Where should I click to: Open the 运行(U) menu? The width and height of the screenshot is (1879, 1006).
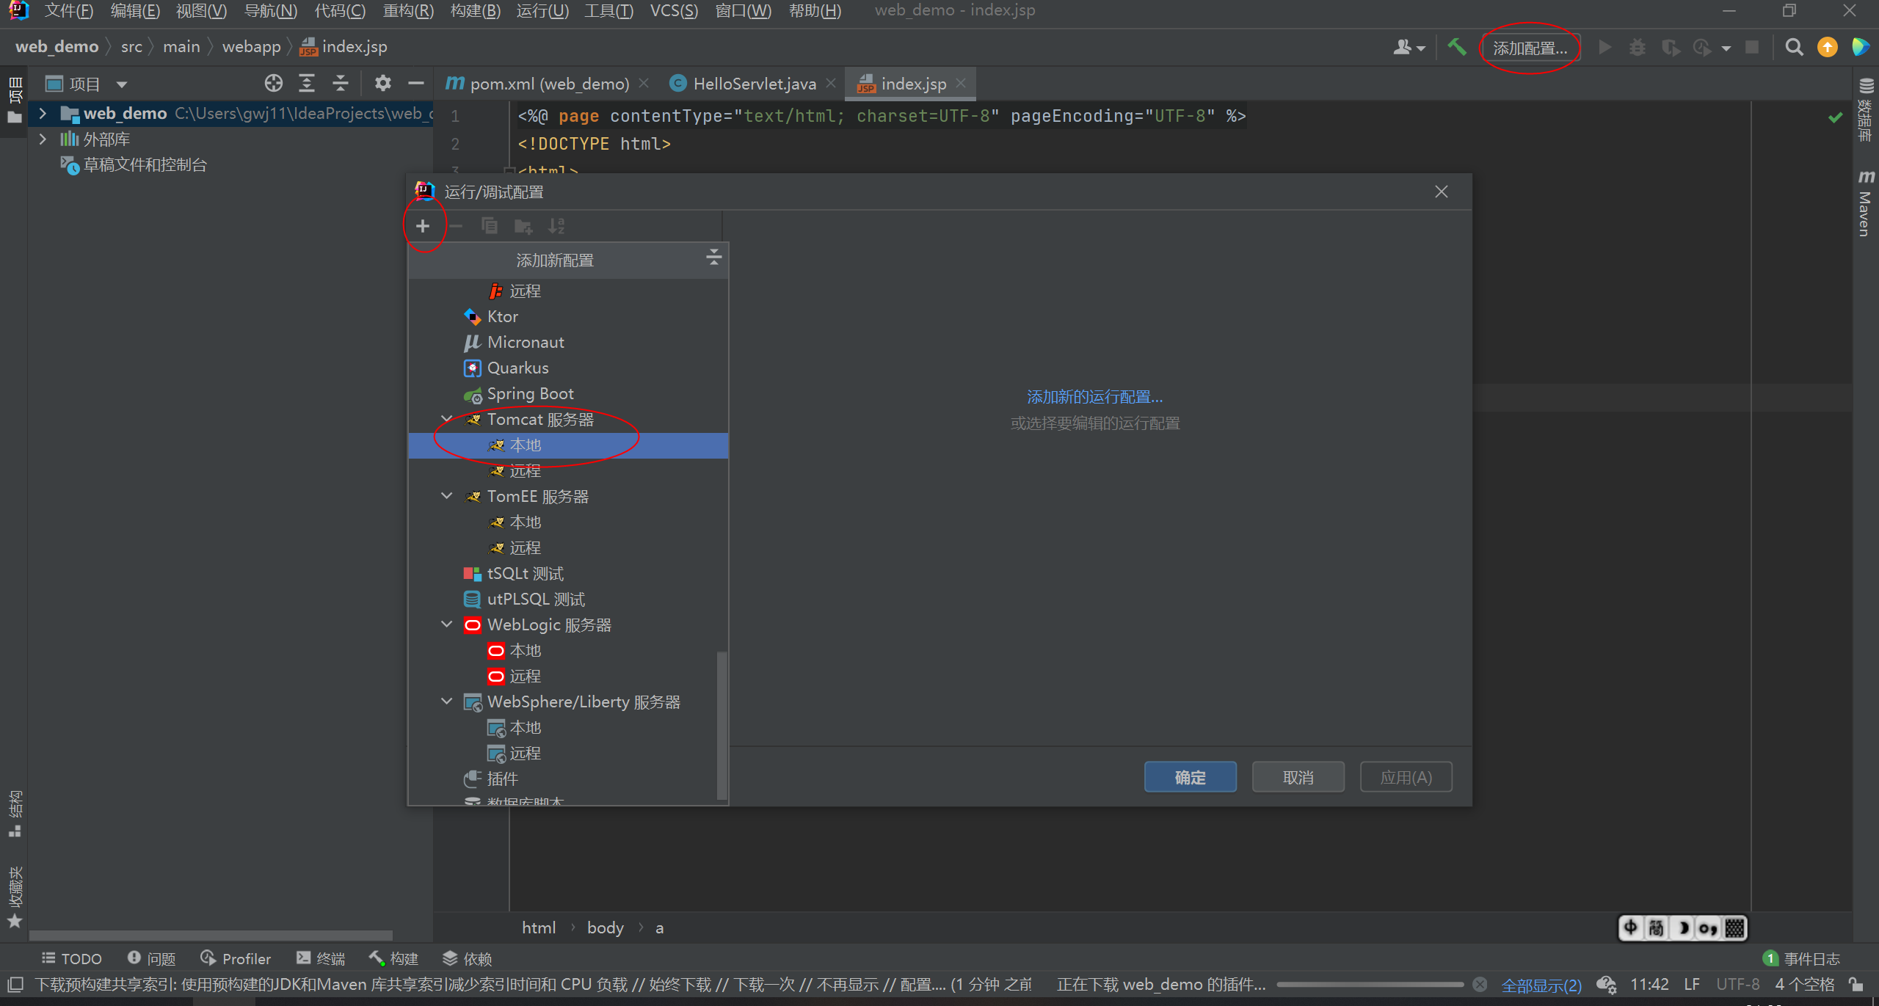pyautogui.click(x=542, y=11)
